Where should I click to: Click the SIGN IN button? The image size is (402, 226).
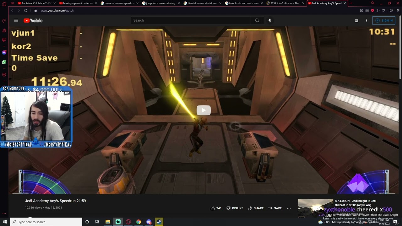pyautogui.click(x=384, y=20)
